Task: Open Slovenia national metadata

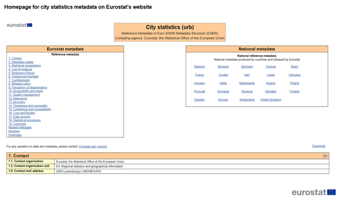Action: click(247, 92)
